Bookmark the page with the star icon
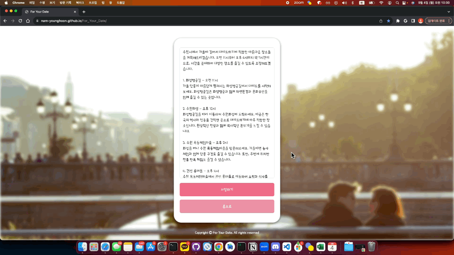This screenshot has width=454, height=255. (388, 21)
